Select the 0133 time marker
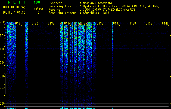This screenshot has height=109, width=171. click(51, 23)
